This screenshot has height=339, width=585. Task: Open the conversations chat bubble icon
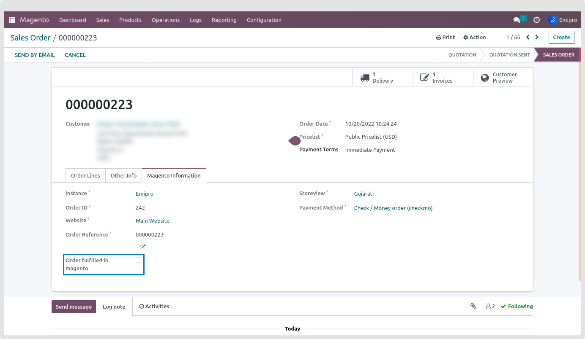517,20
